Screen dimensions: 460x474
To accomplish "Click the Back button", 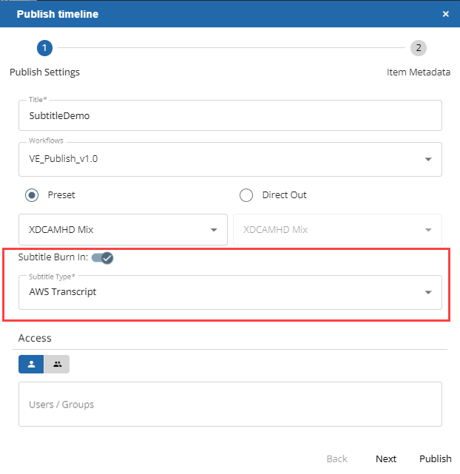I will (337, 458).
